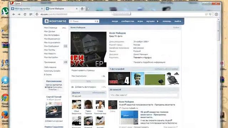Open Мои Фотографии in sidebar
Screen dimensions: 228x128
[52, 35]
